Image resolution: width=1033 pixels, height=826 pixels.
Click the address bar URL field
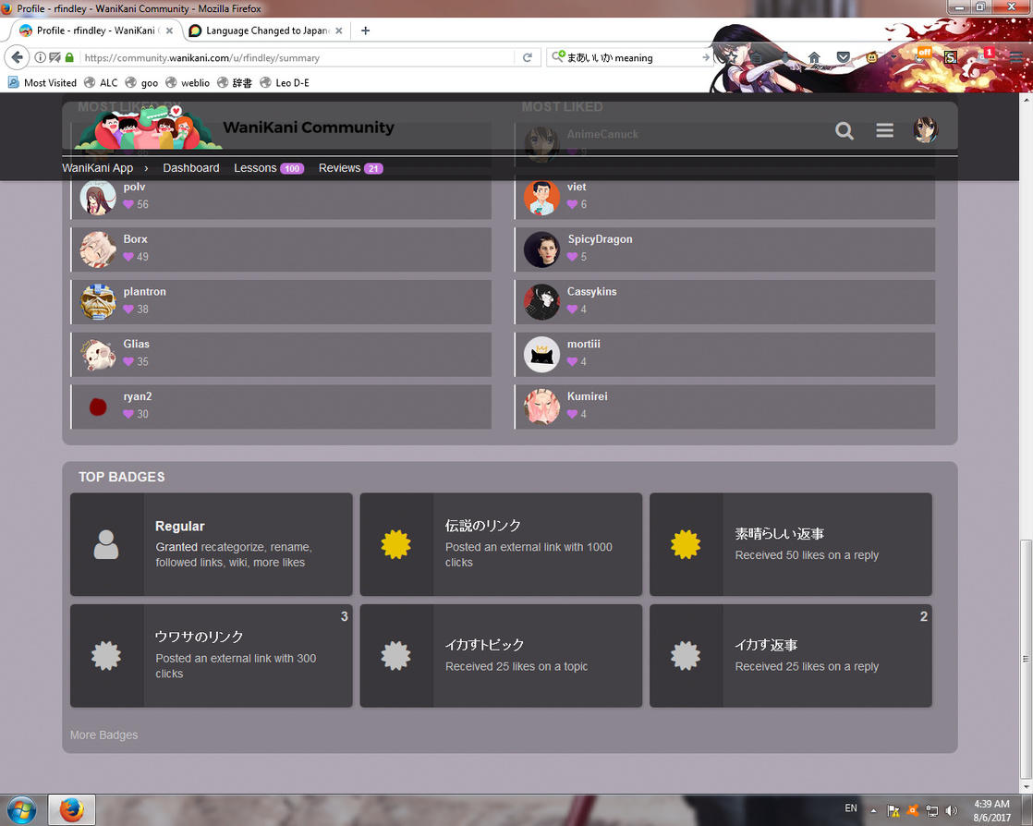click(297, 57)
